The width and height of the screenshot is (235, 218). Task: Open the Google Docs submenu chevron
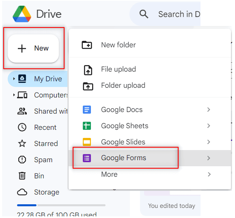209,110
